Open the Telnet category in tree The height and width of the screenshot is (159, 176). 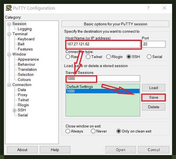coord(23,100)
